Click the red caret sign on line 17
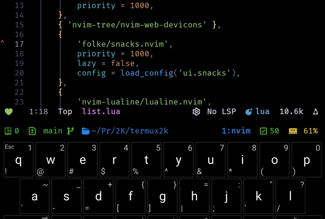The width and height of the screenshot is (325, 219). click(x=2, y=42)
